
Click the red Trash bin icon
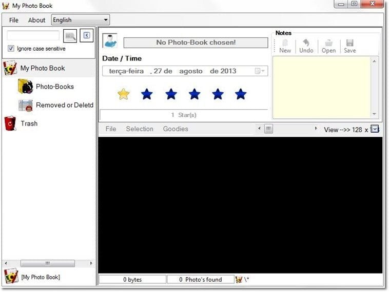click(x=10, y=123)
